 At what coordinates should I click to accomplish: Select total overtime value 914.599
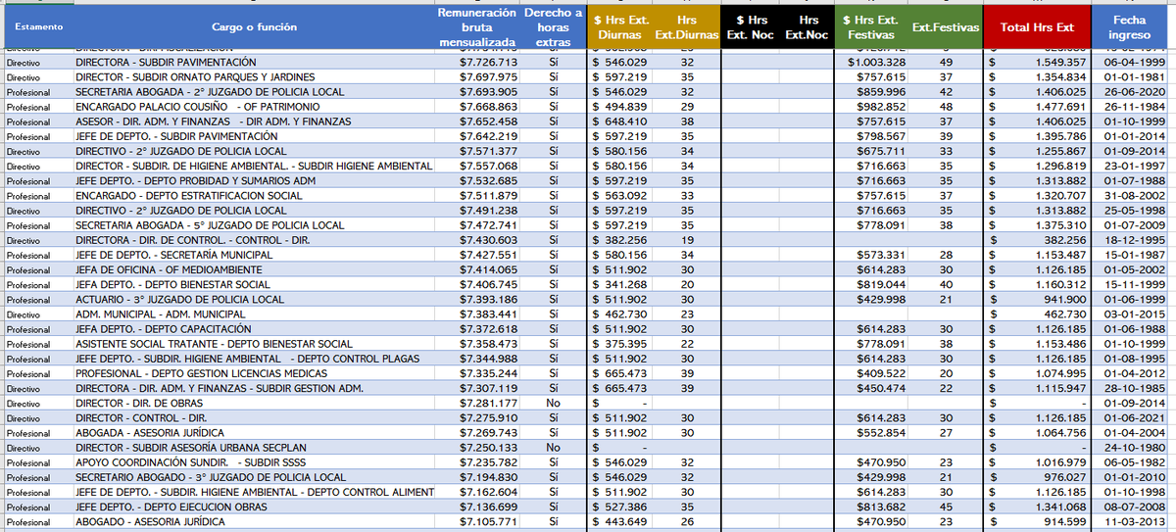point(1065,522)
